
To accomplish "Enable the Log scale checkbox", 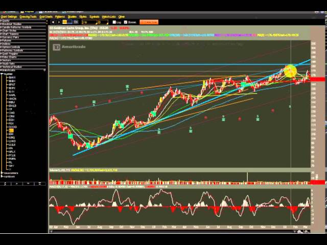I will click(x=114, y=22).
